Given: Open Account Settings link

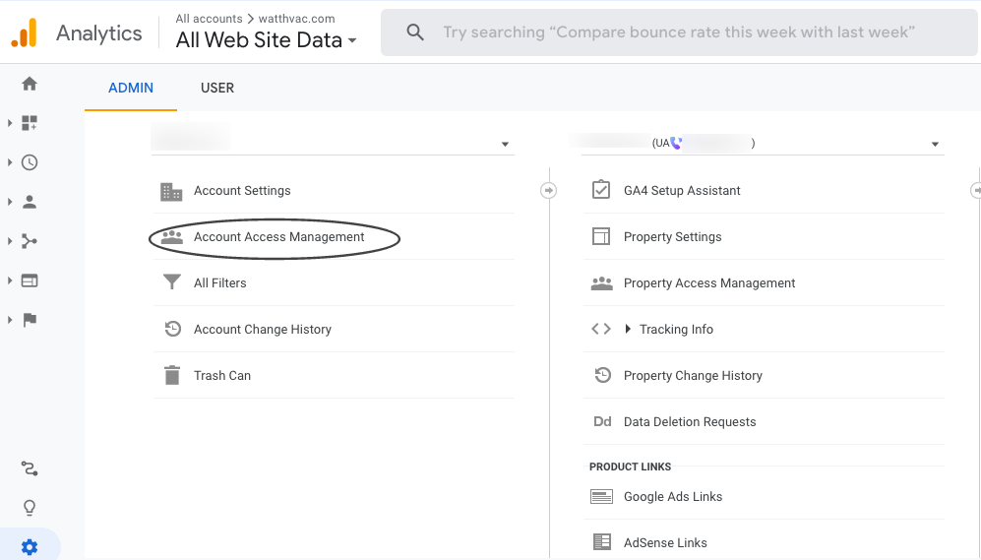Looking at the screenshot, I should click(x=242, y=191).
